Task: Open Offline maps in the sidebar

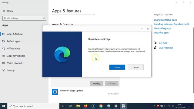Action: [x=13, y=48]
